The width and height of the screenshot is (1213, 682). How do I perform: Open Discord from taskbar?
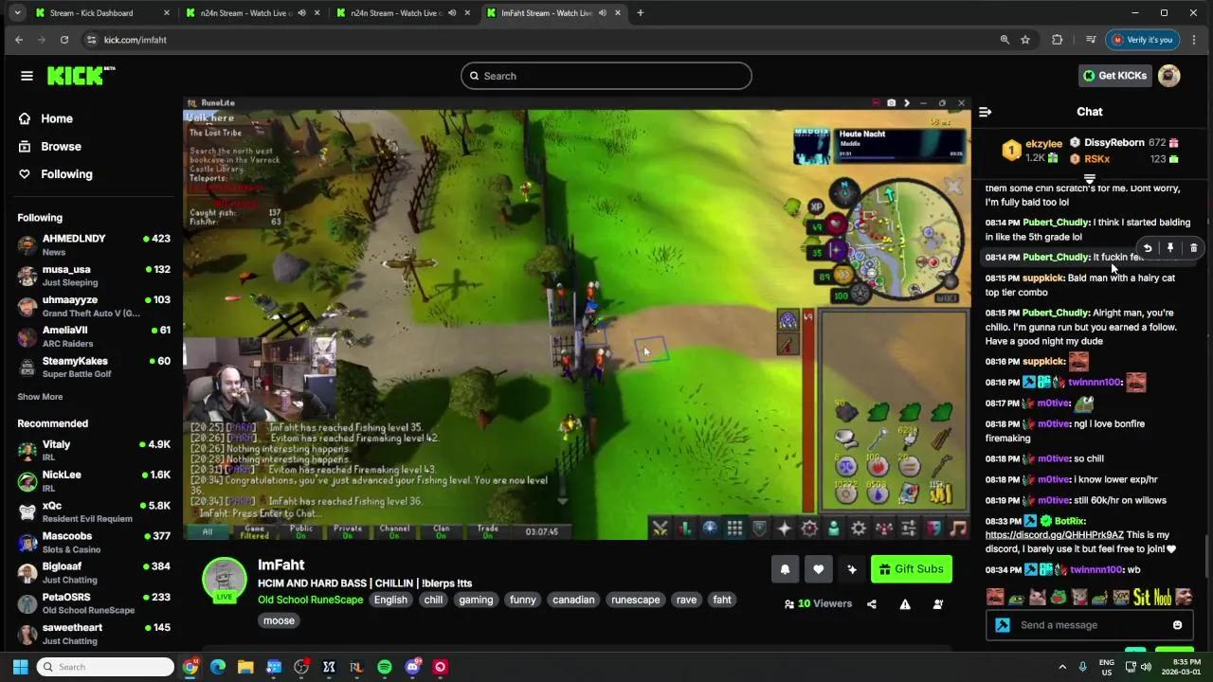tap(412, 667)
